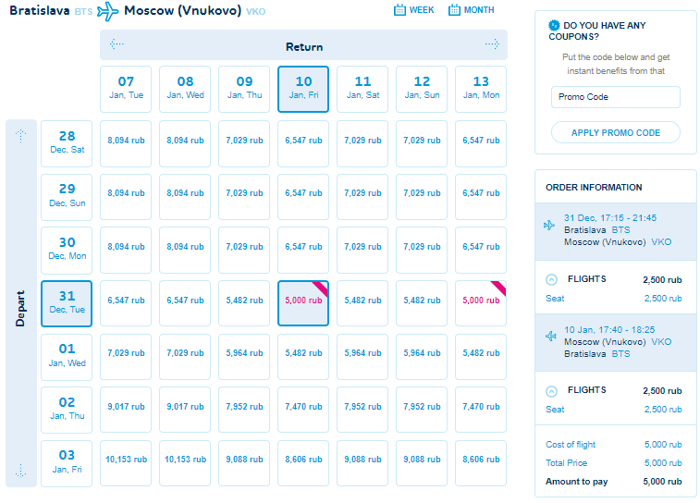The width and height of the screenshot is (700, 503).
Task: Select departure date 01 Jan, Wed
Action: [x=67, y=357]
